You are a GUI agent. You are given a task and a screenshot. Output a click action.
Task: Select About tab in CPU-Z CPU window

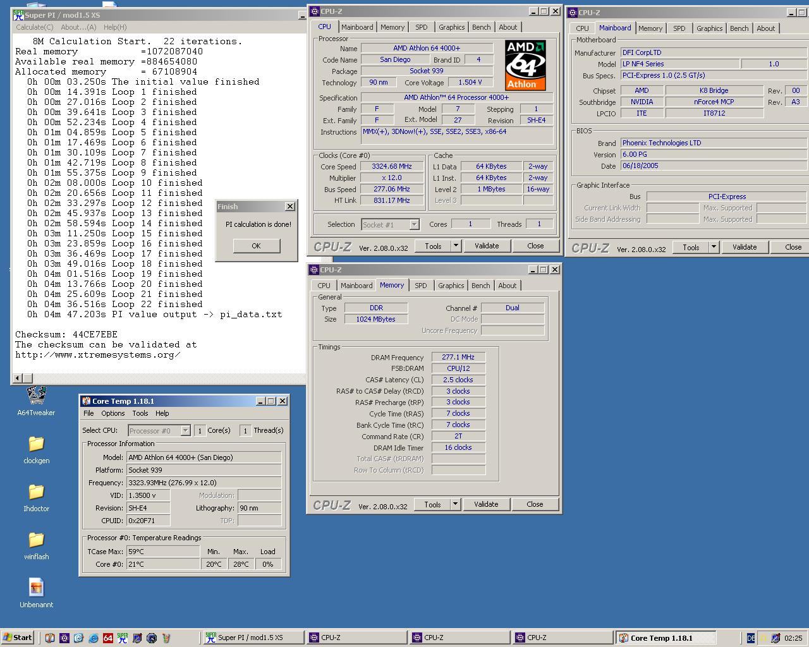click(508, 27)
